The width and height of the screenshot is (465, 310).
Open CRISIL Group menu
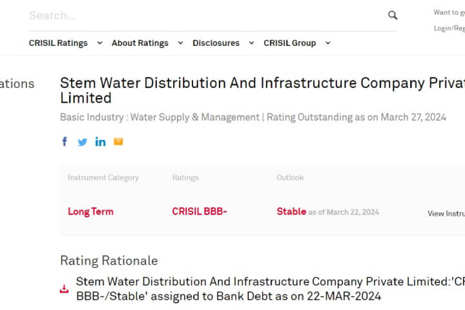click(290, 43)
